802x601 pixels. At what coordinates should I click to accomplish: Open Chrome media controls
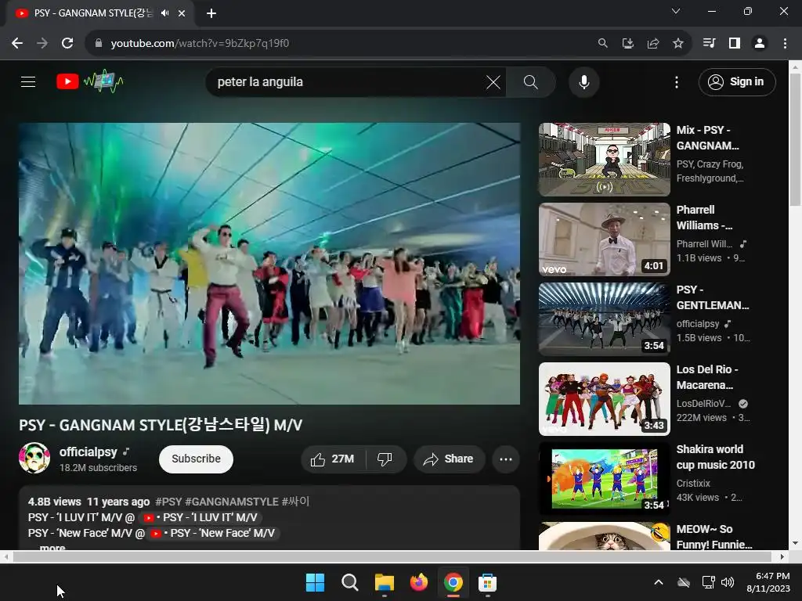pyautogui.click(x=709, y=44)
